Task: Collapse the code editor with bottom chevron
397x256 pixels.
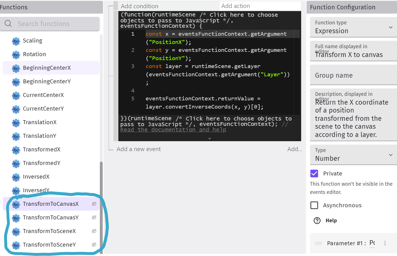Action: (210, 139)
